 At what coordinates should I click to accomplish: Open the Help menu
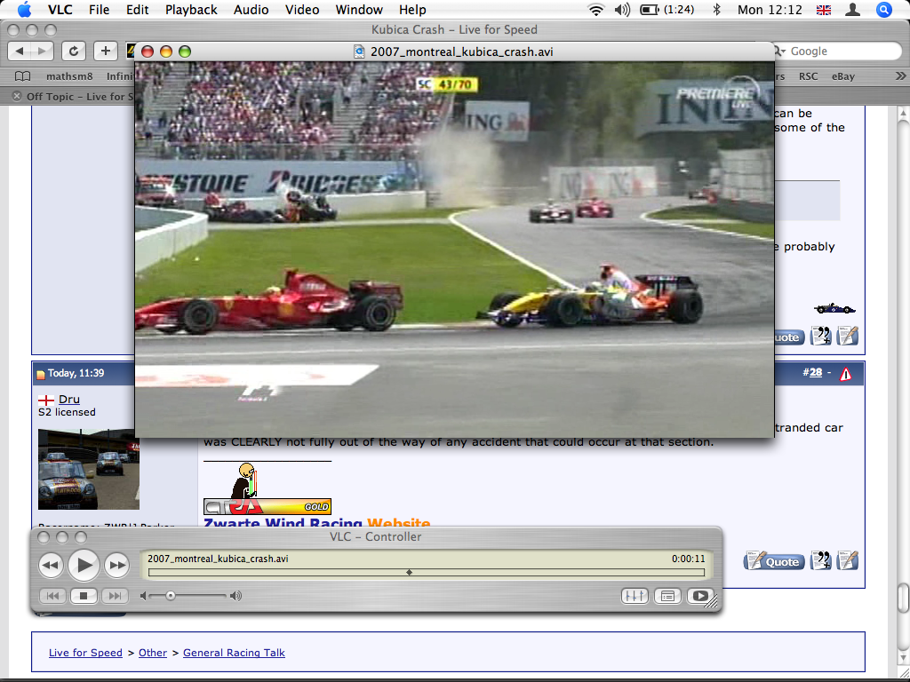pos(412,10)
